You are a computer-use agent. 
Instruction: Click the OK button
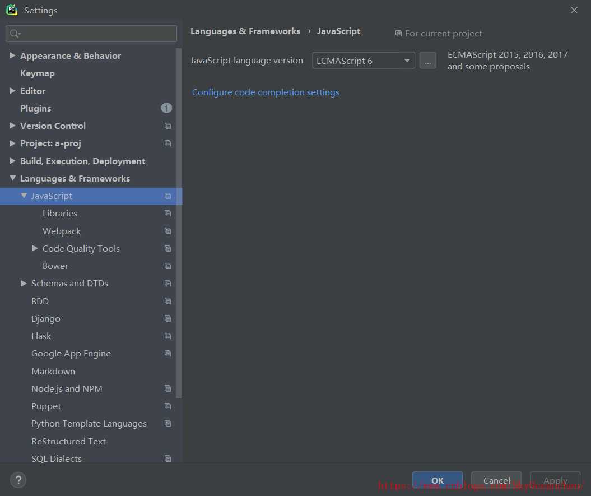point(438,480)
